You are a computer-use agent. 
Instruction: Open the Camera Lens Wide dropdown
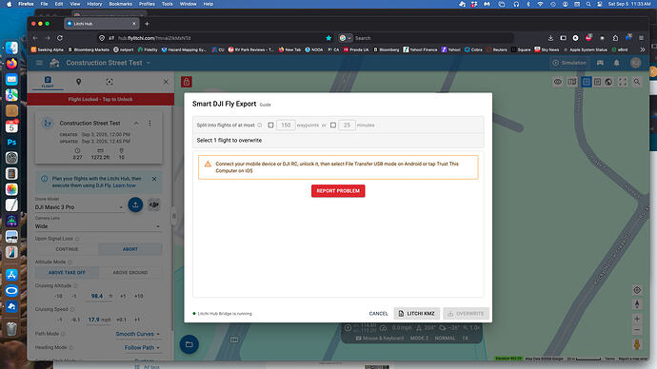click(97, 226)
